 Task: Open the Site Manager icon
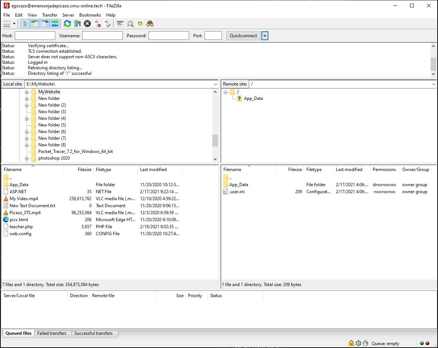[7, 24]
